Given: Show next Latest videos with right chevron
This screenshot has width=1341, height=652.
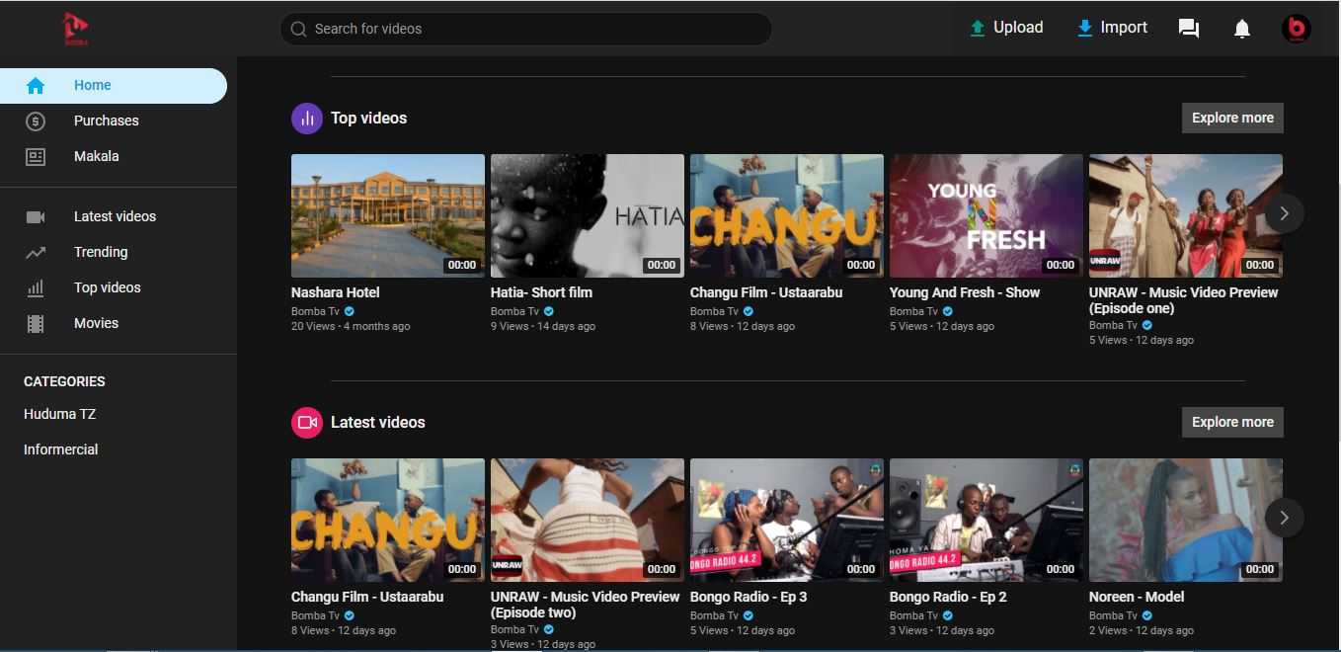Looking at the screenshot, I should coord(1284,518).
